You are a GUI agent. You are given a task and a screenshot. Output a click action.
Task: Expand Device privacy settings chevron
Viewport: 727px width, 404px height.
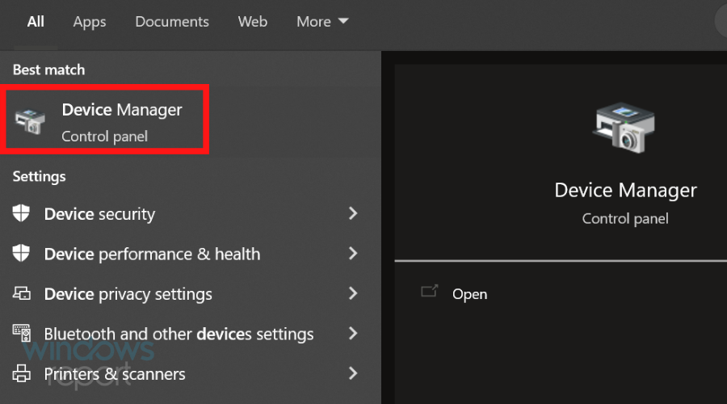point(353,293)
